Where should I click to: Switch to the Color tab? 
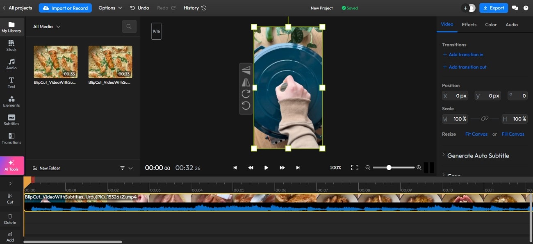pos(491,25)
